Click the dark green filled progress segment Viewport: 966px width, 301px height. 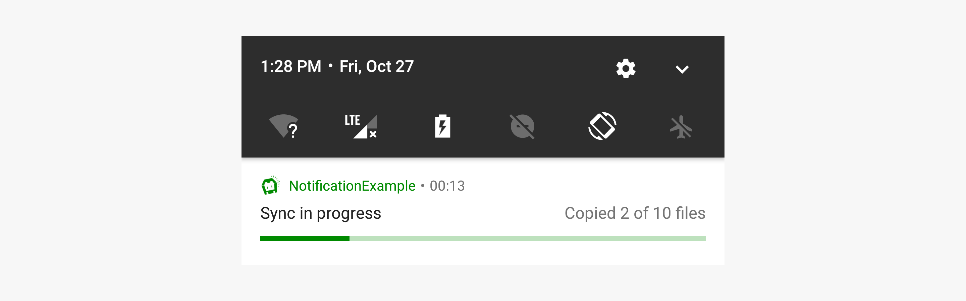pos(305,238)
